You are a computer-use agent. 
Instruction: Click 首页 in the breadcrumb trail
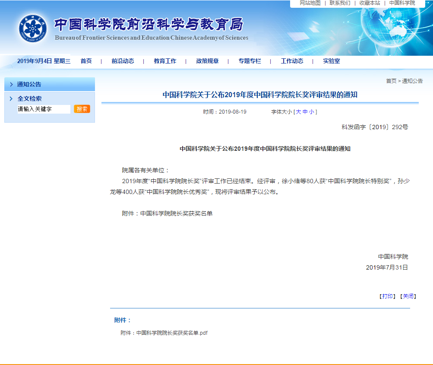point(391,81)
